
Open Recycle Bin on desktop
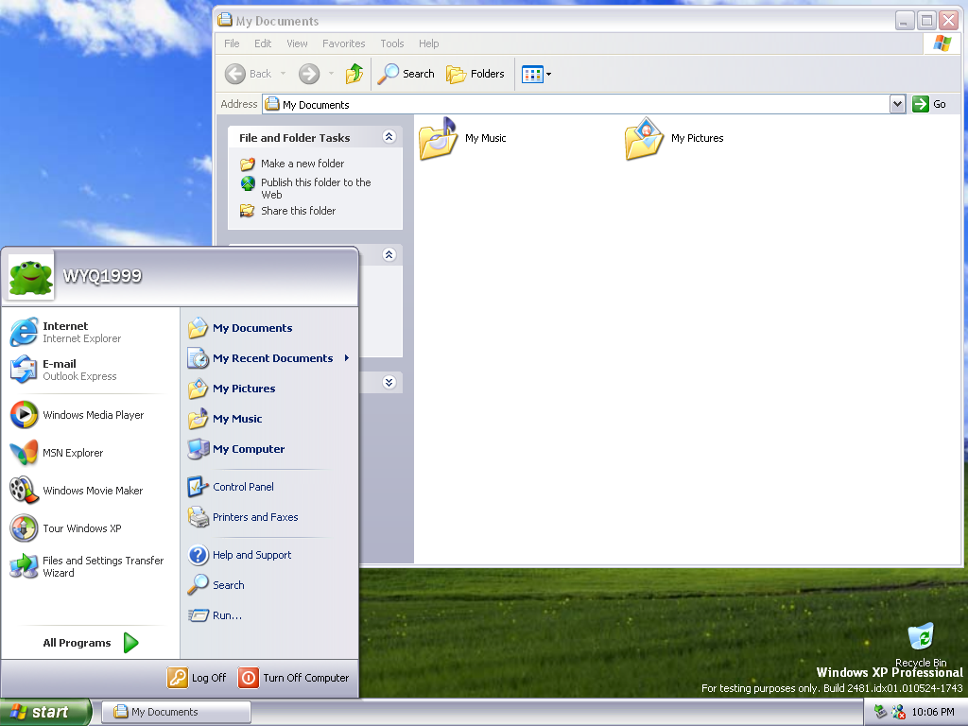coord(920,637)
